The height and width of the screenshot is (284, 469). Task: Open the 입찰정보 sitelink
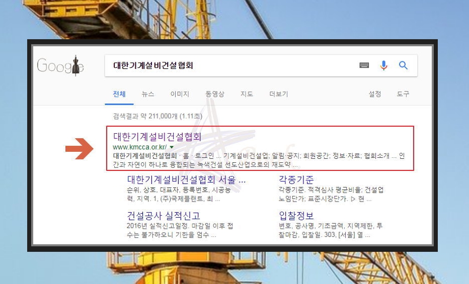point(296,215)
